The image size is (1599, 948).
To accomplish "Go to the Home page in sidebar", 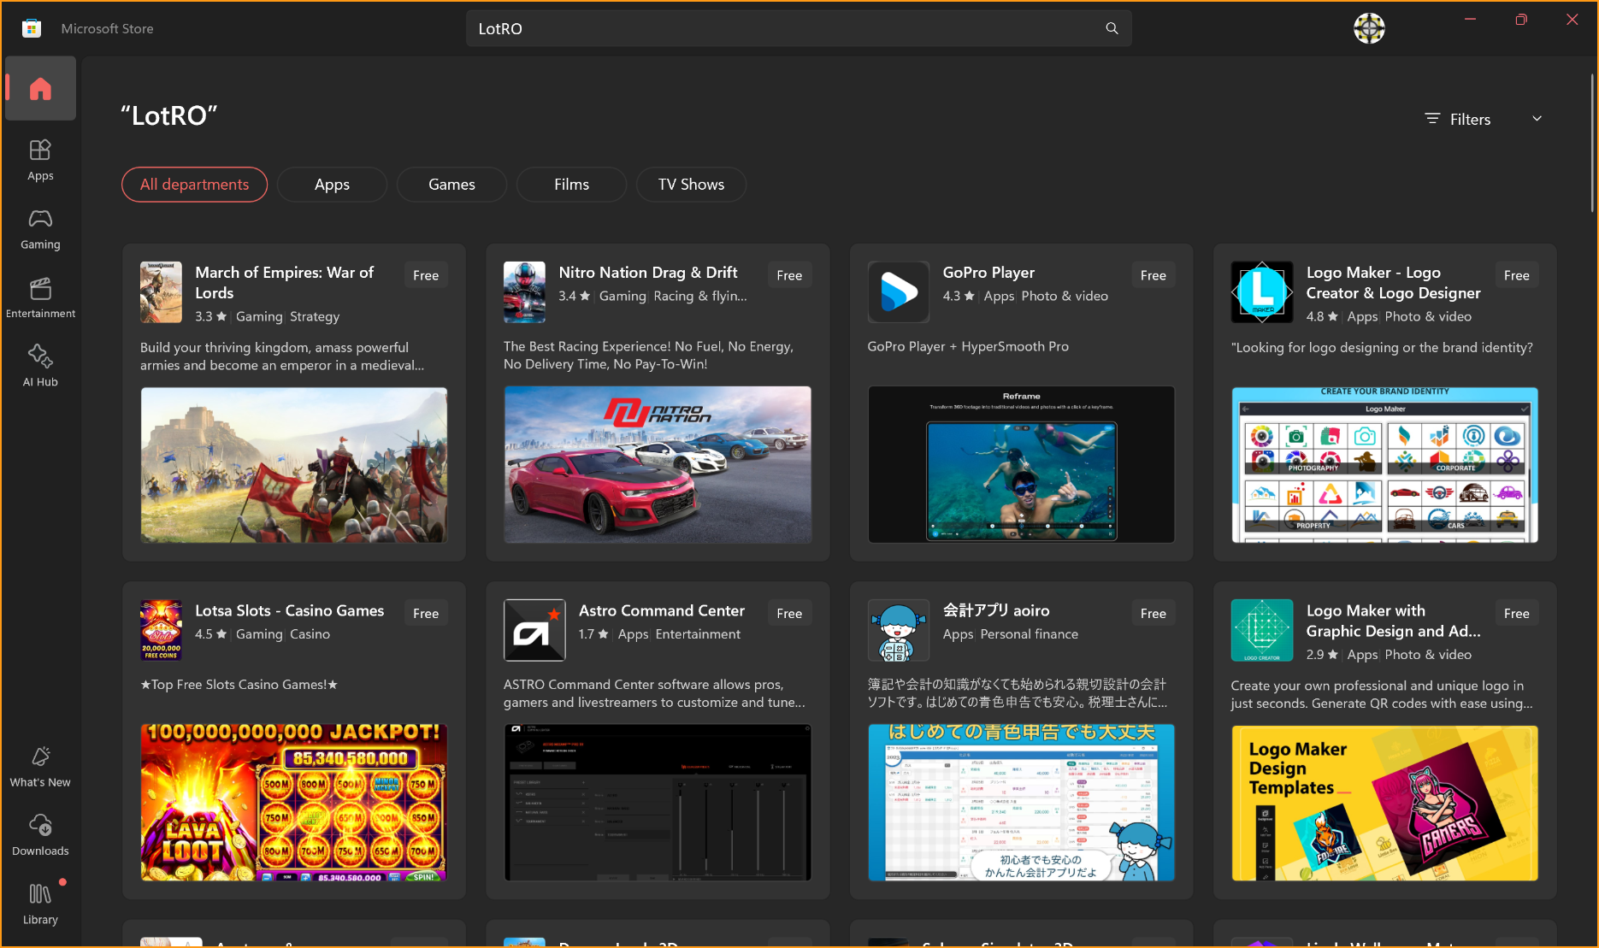I will point(40,89).
